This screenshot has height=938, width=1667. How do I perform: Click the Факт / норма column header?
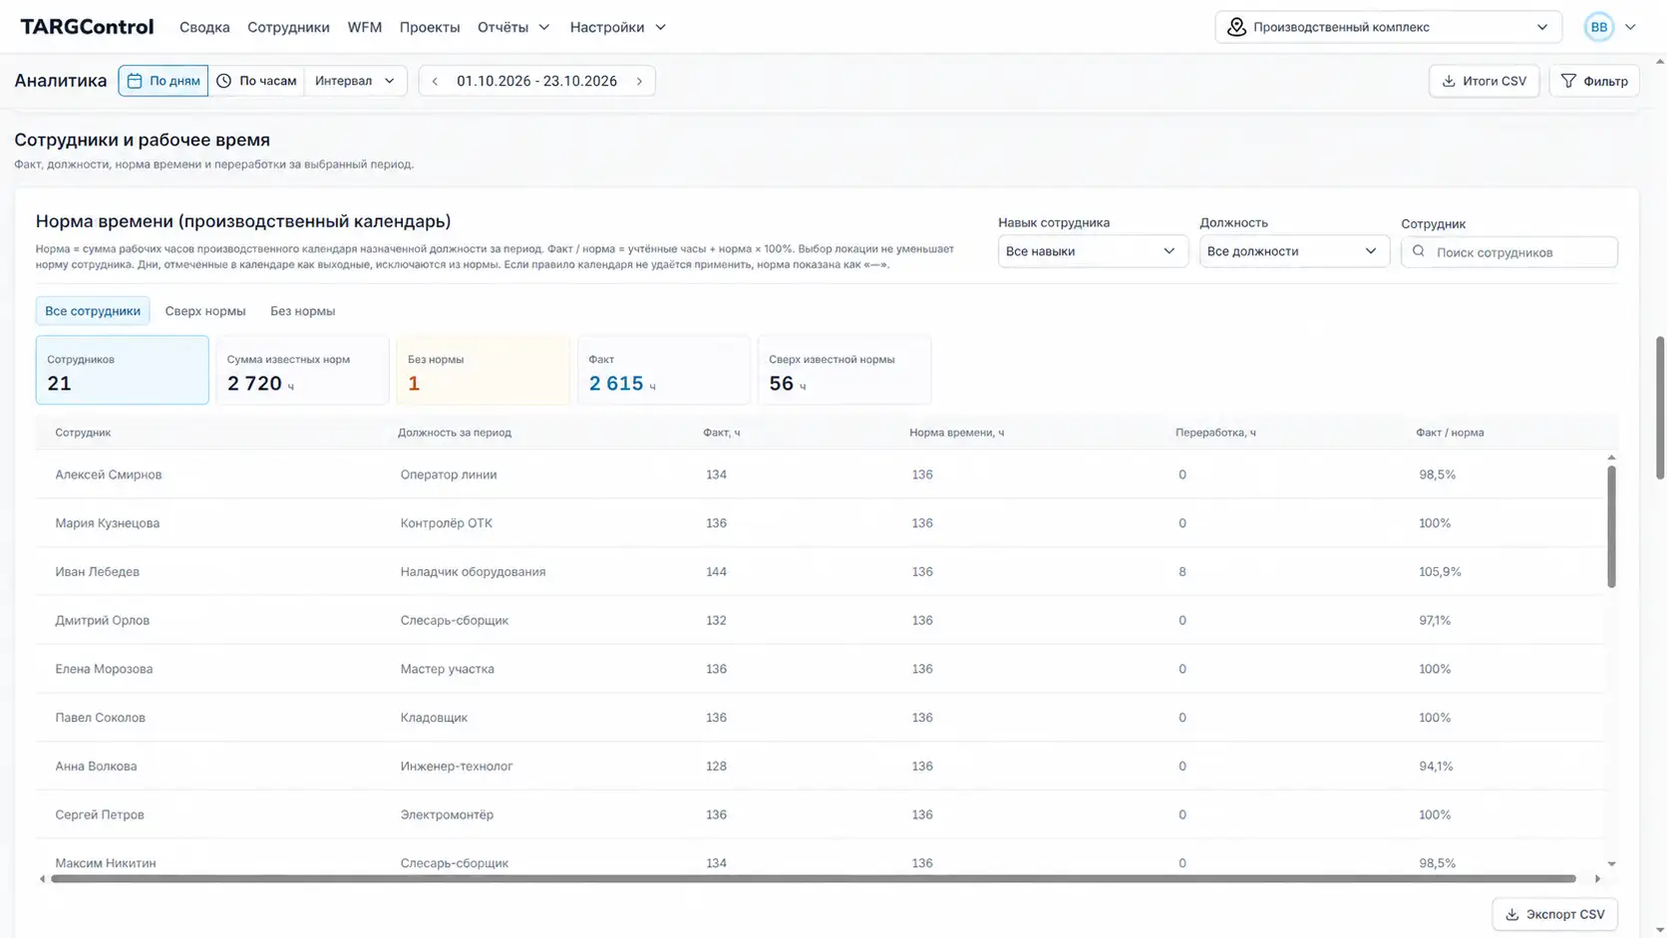pos(1450,433)
